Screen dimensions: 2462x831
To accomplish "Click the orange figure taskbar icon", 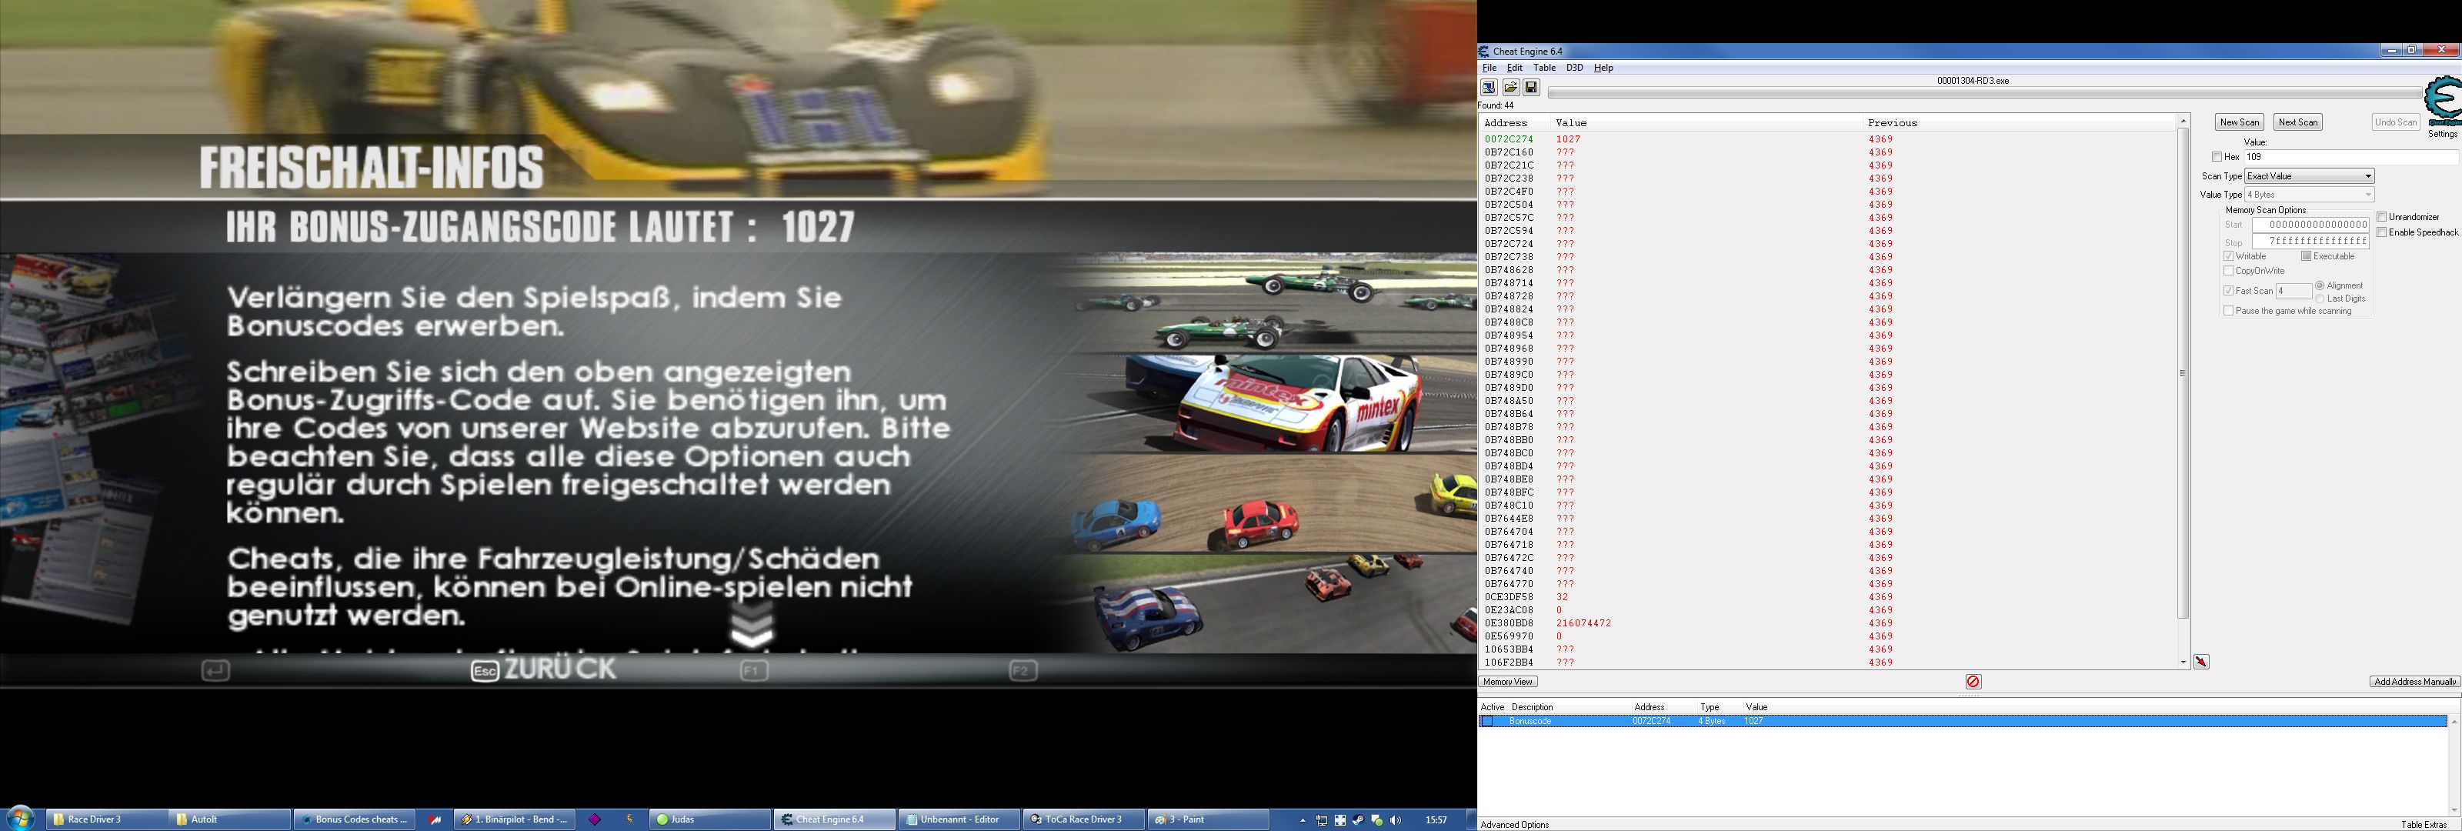I will [630, 819].
